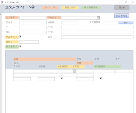136x113 pixels.
Task: Toggle the 納品書発行 checkbox in the detail row
Action: click(x=62, y=78)
